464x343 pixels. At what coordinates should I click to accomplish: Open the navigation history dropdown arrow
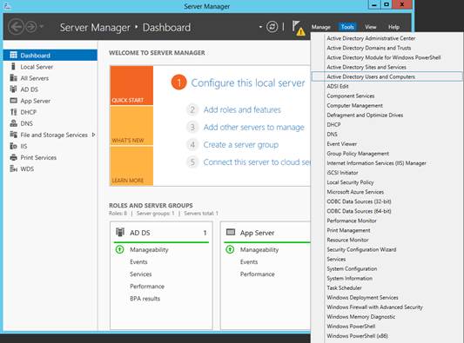click(42, 27)
